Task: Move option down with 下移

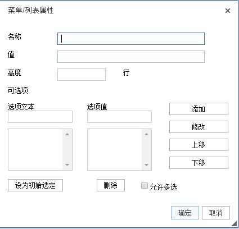Action: [x=199, y=163]
